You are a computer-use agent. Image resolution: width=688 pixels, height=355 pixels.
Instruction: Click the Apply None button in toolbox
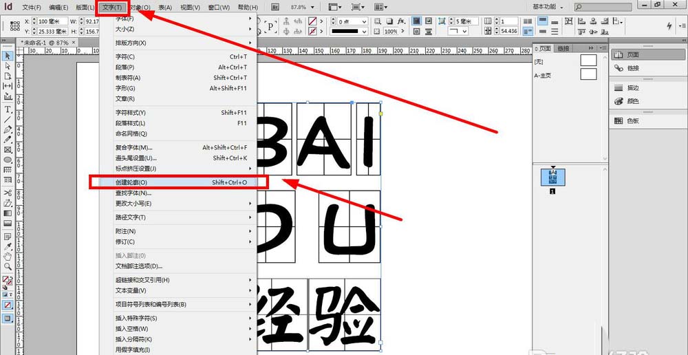click(8, 305)
